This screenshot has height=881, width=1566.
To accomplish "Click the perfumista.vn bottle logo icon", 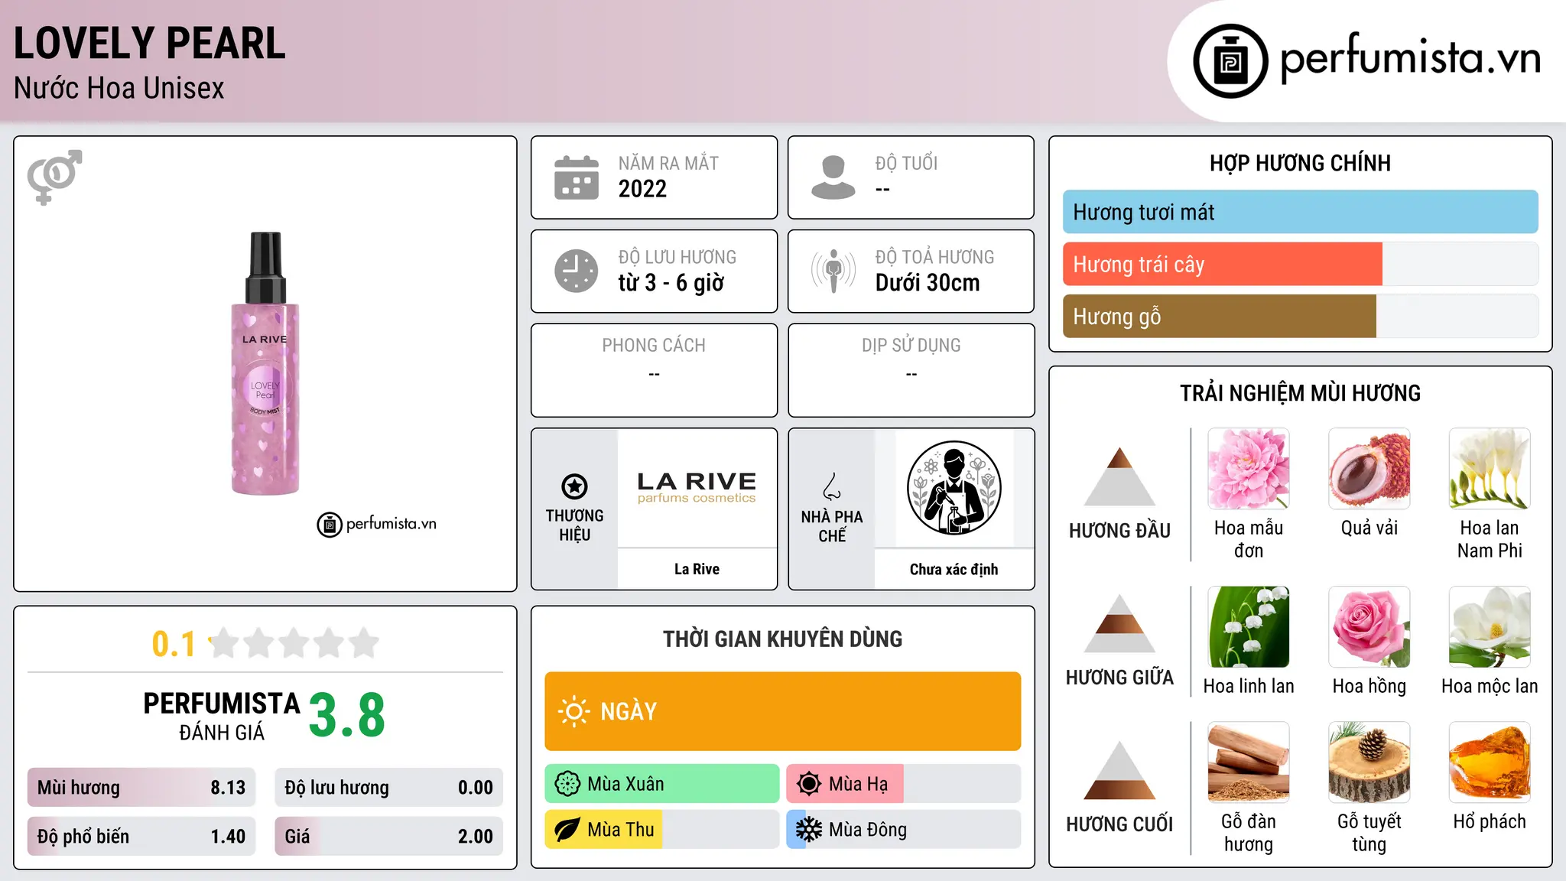I will (x=1230, y=61).
